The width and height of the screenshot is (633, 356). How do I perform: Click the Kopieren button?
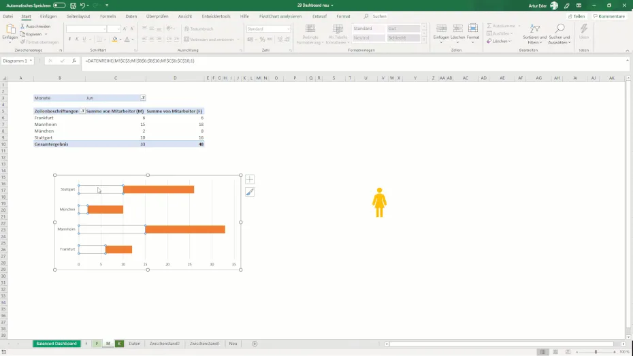tap(31, 34)
